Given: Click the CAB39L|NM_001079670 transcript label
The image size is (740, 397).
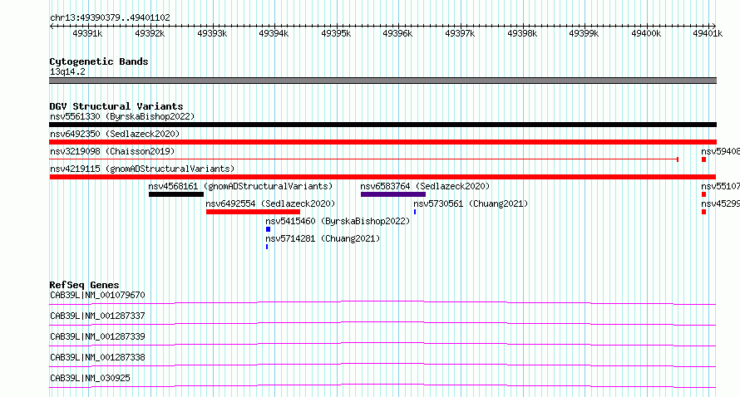Looking at the screenshot, I should pos(97,295).
